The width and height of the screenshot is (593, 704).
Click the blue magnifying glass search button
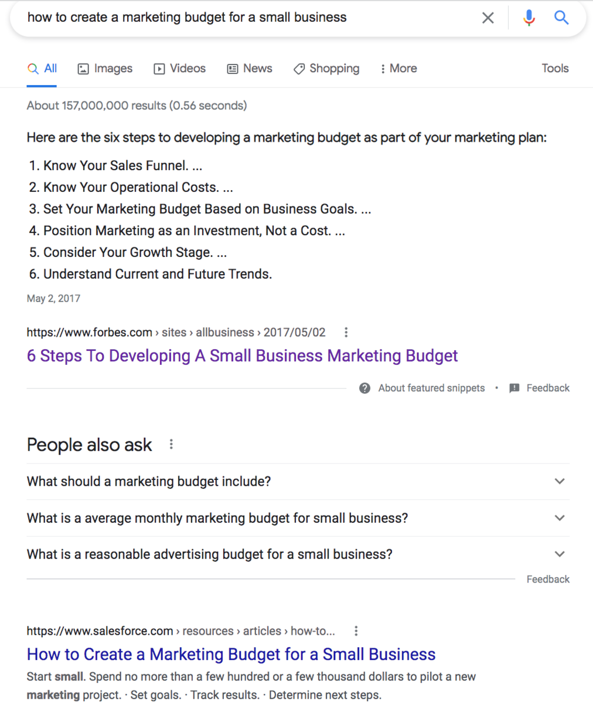561,18
